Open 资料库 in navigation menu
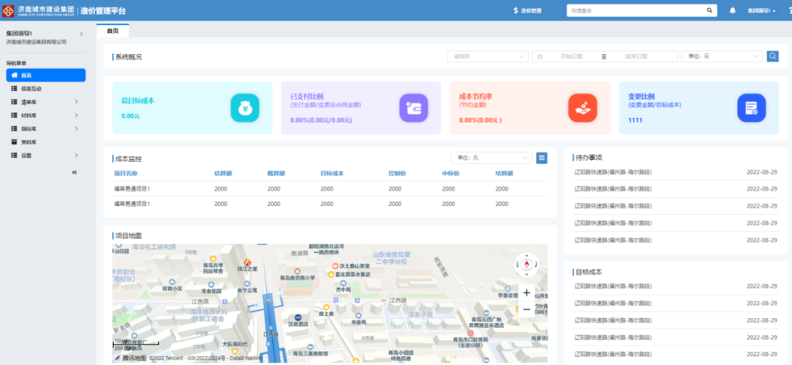The height and width of the screenshot is (365, 792). 29,142
